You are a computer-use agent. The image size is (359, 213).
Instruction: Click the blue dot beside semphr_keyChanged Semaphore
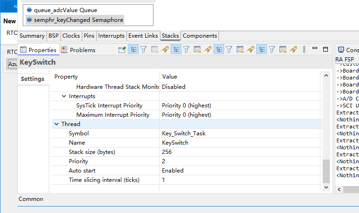pyautogui.click(x=29, y=20)
